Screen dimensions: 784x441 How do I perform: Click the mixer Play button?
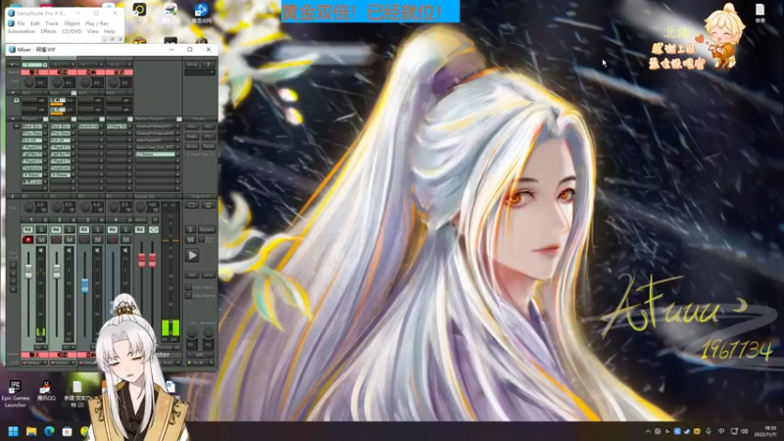192,256
